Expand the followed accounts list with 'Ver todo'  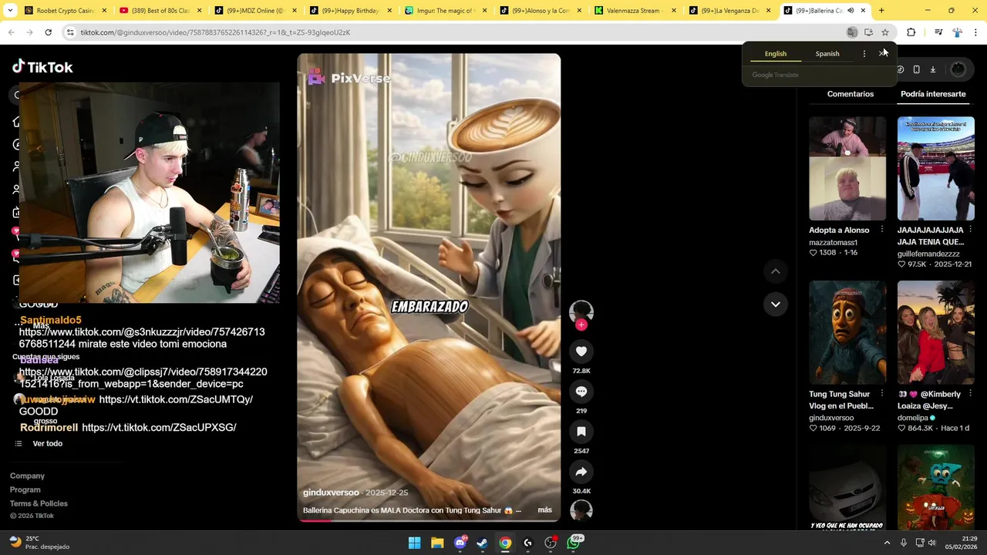point(47,444)
